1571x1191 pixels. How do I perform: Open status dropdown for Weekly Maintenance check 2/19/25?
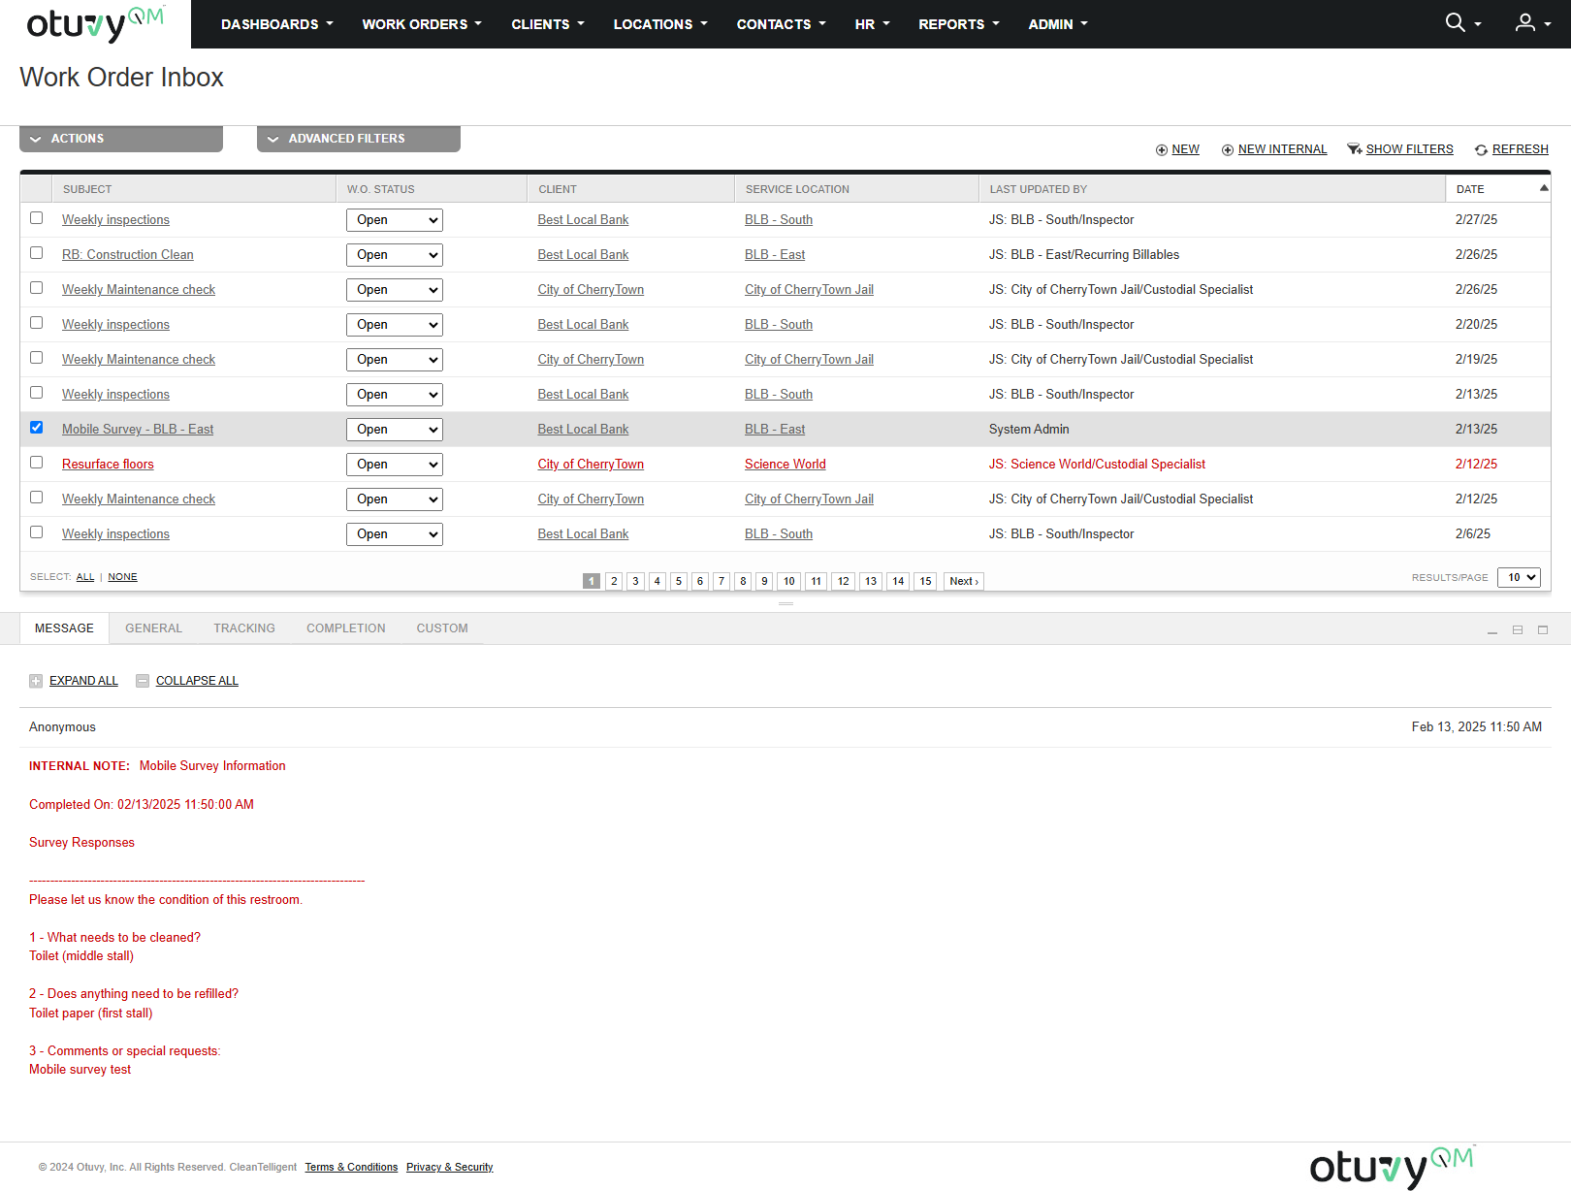pyautogui.click(x=395, y=360)
